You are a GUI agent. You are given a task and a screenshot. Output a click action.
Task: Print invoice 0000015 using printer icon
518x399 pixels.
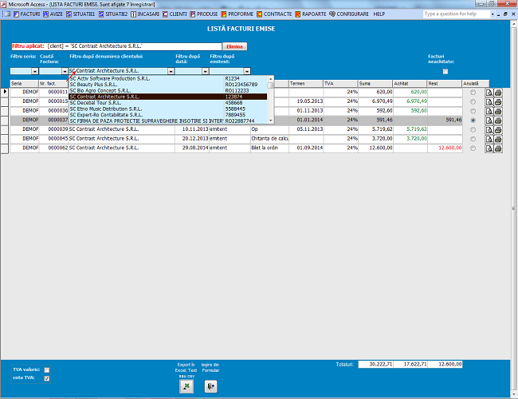pyautogui.click(x=498, y=102)
